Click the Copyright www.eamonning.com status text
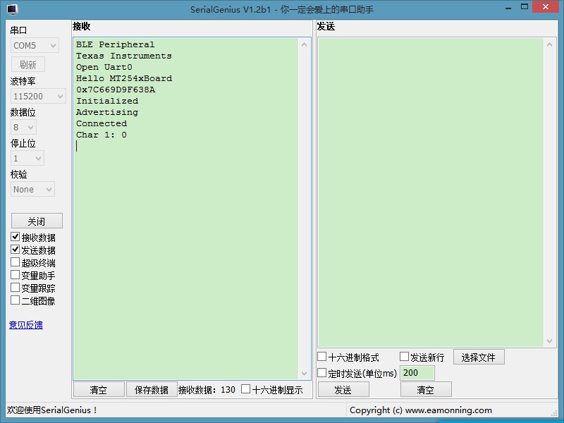Image resolution: width=564 pixels, height=423 pixels. [421, 410]
